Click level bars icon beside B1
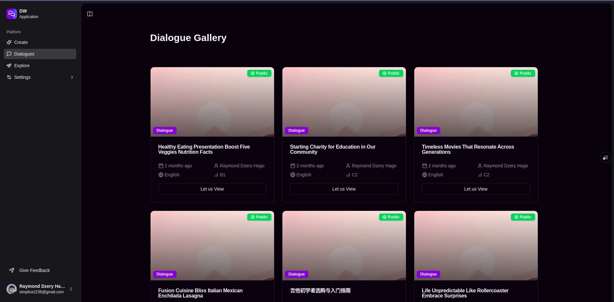This screenshot has width=614, height=302. (x=216, y=175)
